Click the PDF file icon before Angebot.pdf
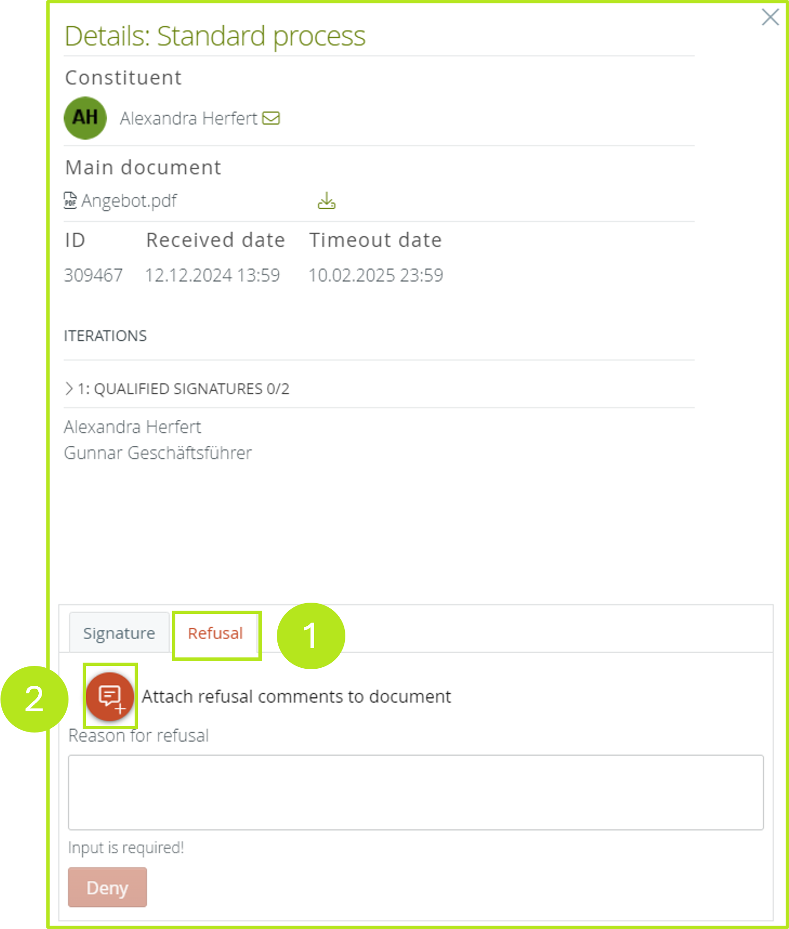This screenshot has height=929, width=789. [70, 201]
